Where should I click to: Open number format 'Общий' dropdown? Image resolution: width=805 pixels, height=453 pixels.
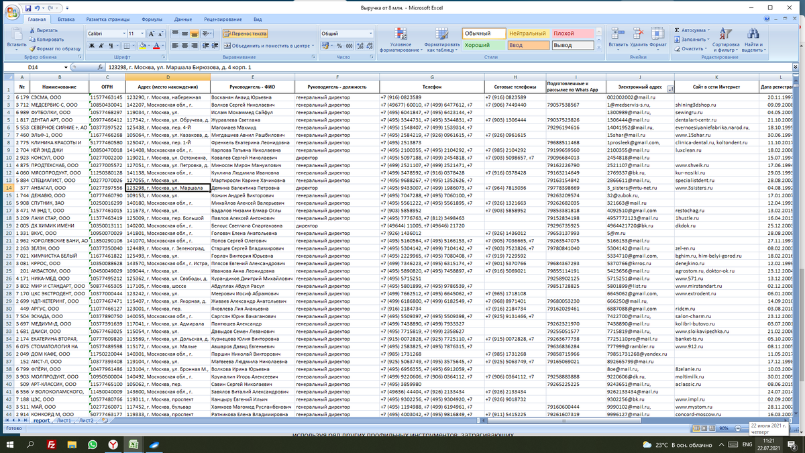(x=370, y=34)
